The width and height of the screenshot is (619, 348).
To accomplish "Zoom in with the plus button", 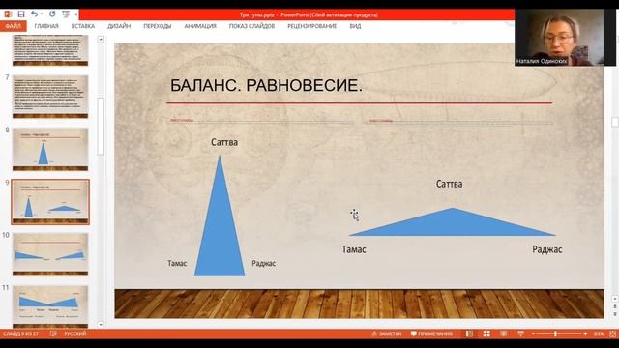I will tap(585, 334).
